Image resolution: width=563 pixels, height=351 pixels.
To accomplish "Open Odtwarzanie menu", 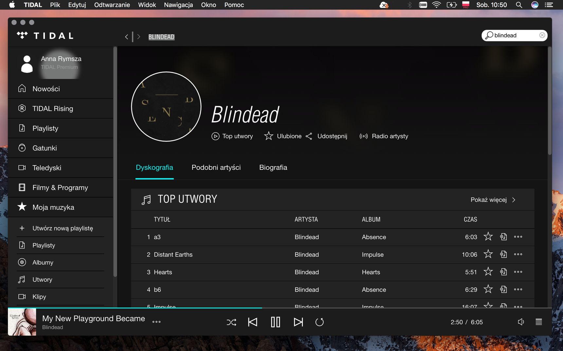I will (112, 5).
